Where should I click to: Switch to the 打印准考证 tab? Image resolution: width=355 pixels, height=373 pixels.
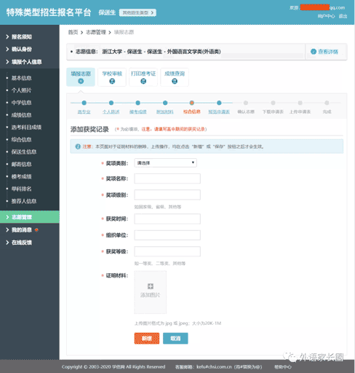click(143, 77)
